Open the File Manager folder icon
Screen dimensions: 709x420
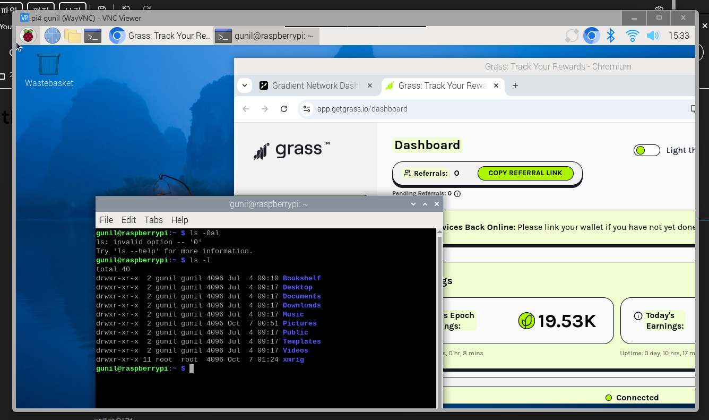pos(73,36)
